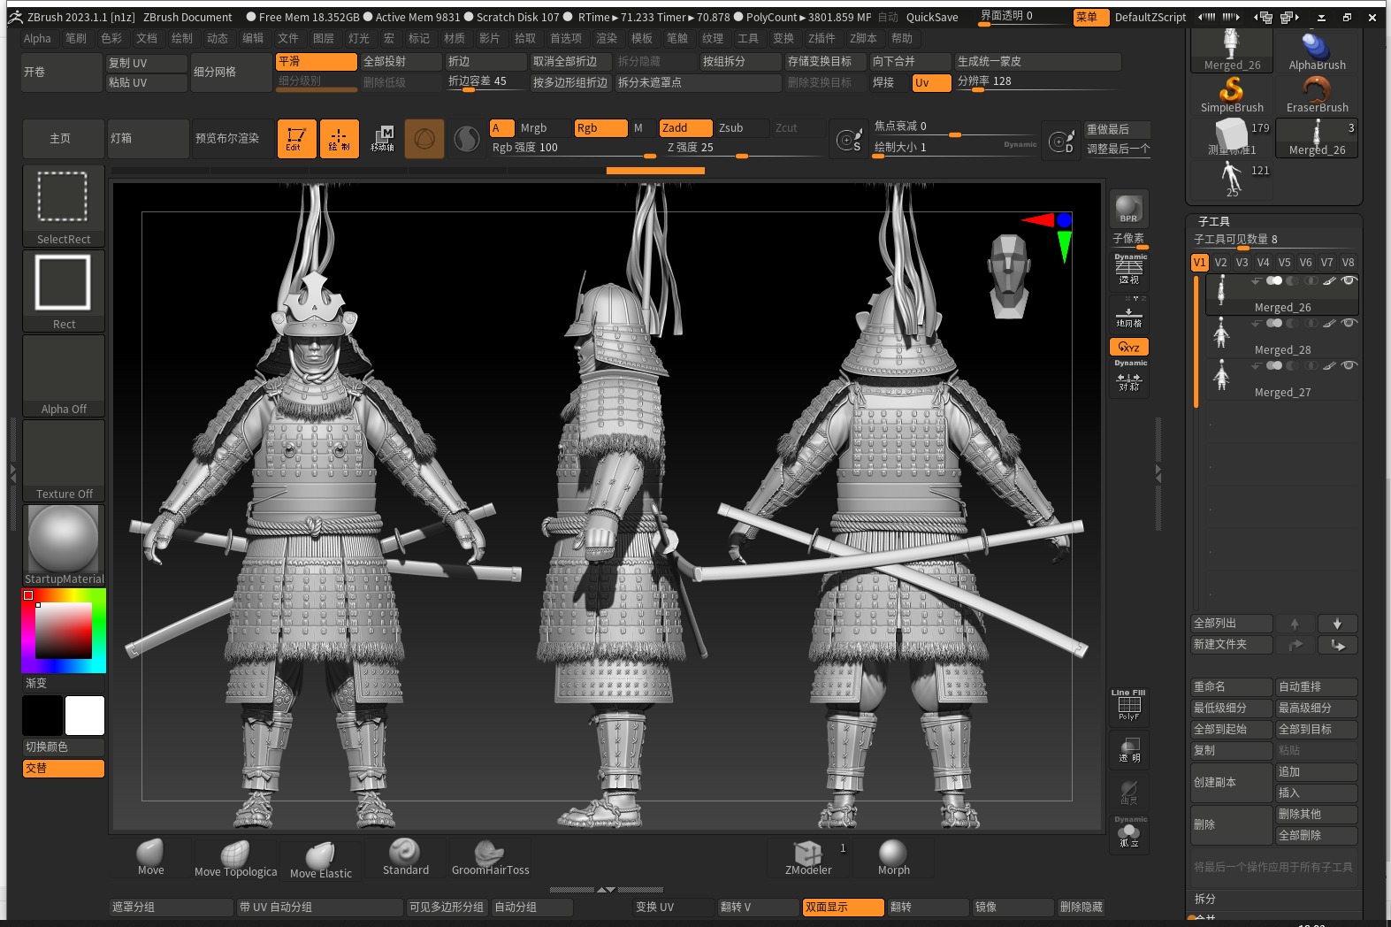
Task: Open the render (渲染) menu
Action: coord(607,38)
